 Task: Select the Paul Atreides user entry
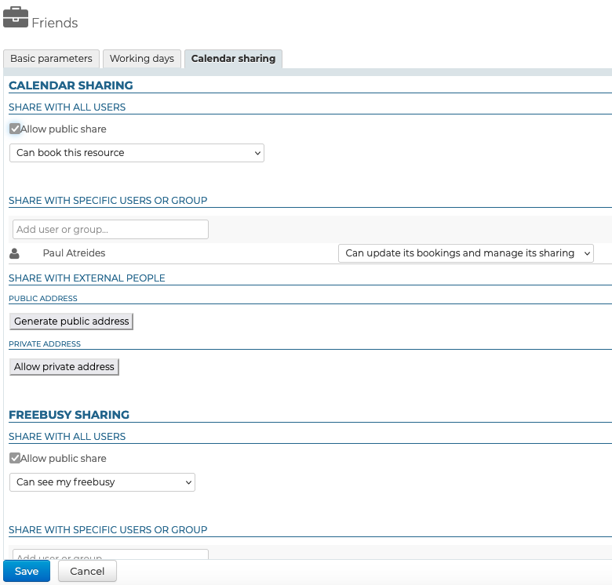[x=74, y=253]
